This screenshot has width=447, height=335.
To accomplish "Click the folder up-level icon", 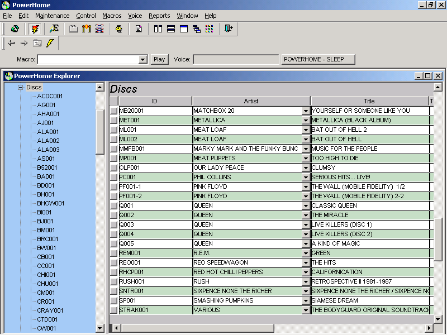I will tap(37, 43).
